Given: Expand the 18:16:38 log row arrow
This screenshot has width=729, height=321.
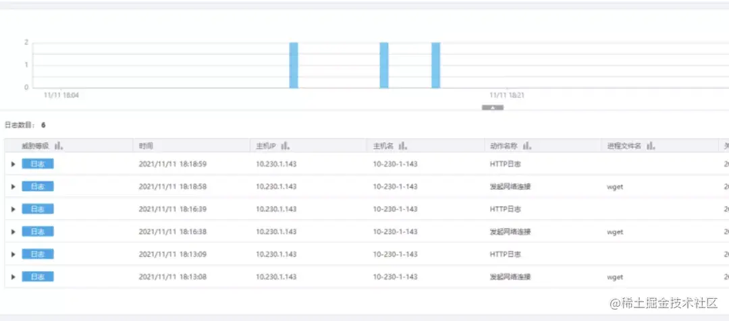Looking at the screenshot, I should pos(13,232).
